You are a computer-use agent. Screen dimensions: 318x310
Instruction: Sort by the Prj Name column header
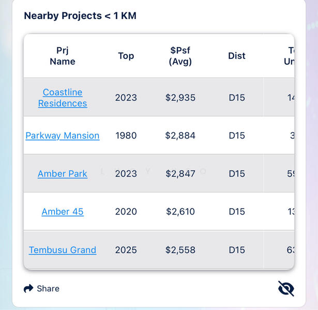click(63, 56)
